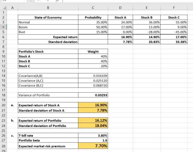Select row 28 header
The height and width of the screenshot is (152, 193).
click(x=3, y=146)
